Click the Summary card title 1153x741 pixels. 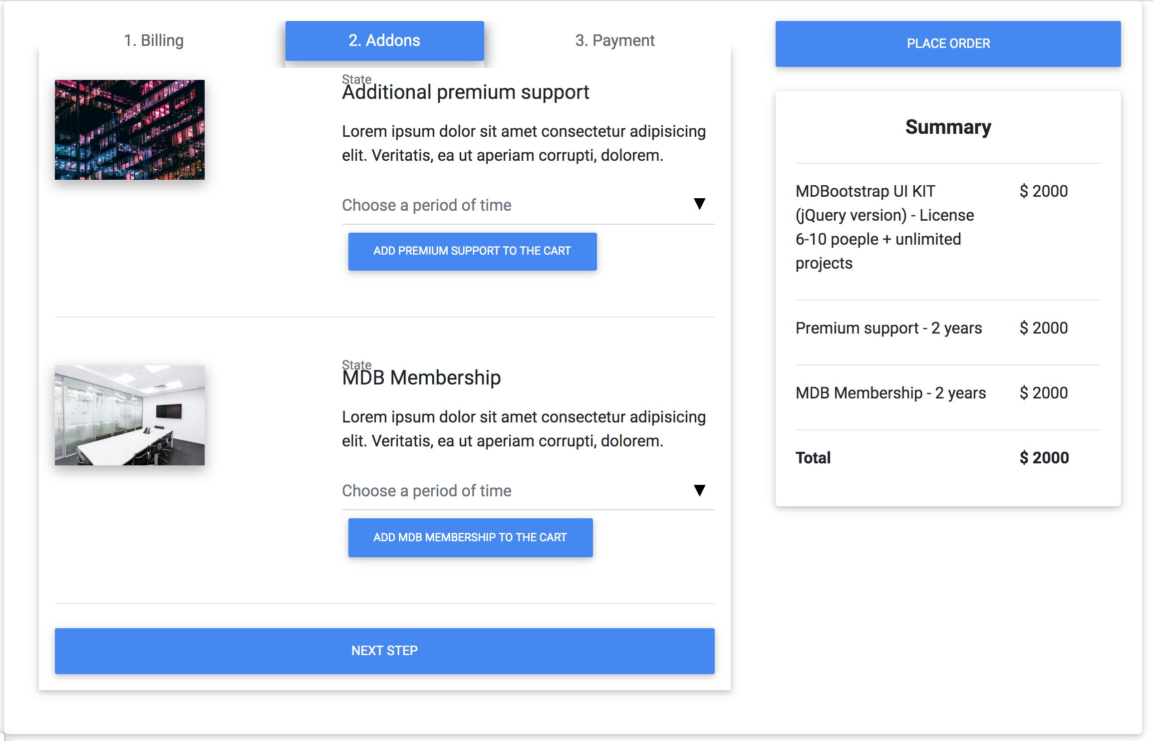[x=948, y=127]
